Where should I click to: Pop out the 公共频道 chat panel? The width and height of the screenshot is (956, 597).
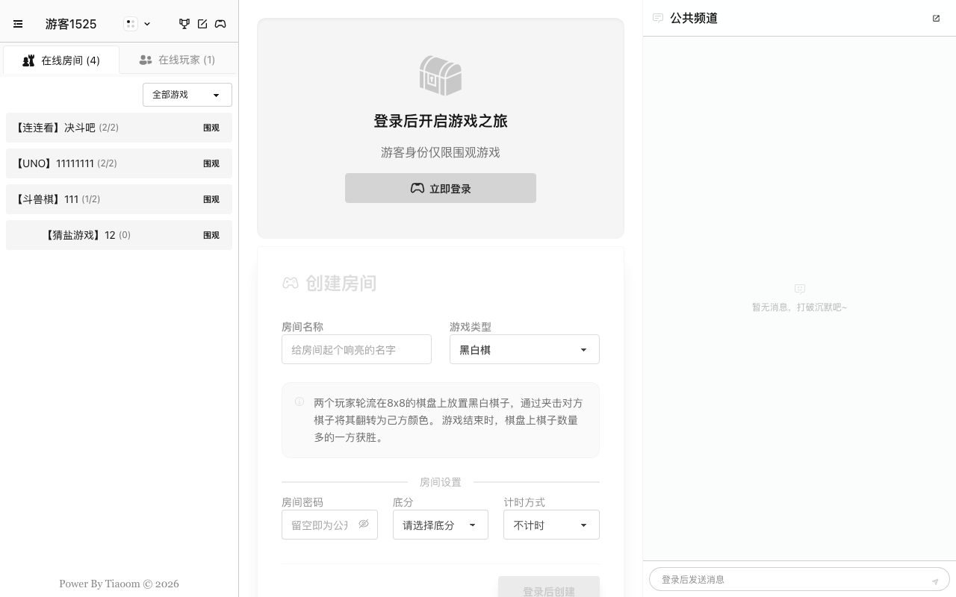[x=936, y=18]
